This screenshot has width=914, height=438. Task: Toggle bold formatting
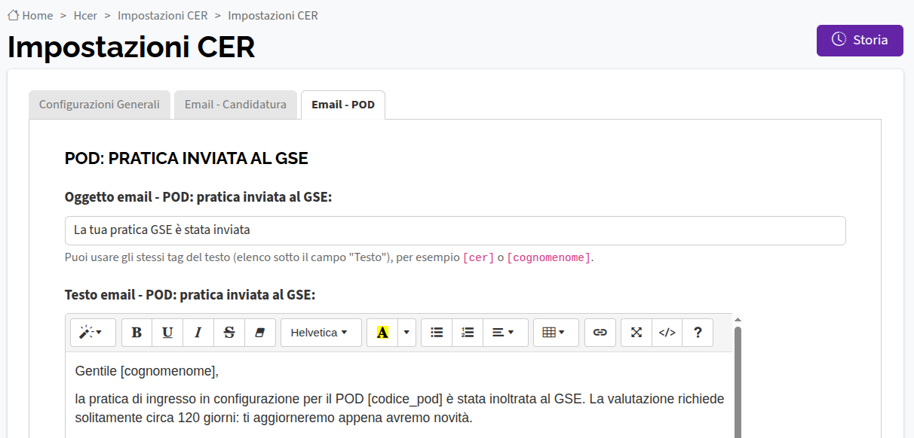tap(136, 332)
